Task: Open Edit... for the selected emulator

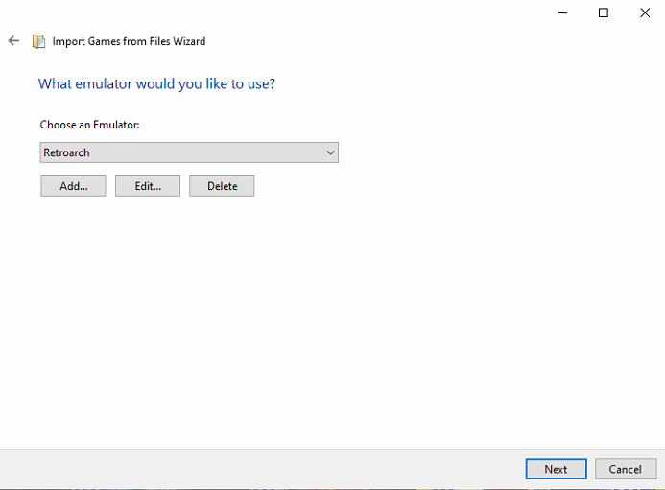Action: (148, 186)
